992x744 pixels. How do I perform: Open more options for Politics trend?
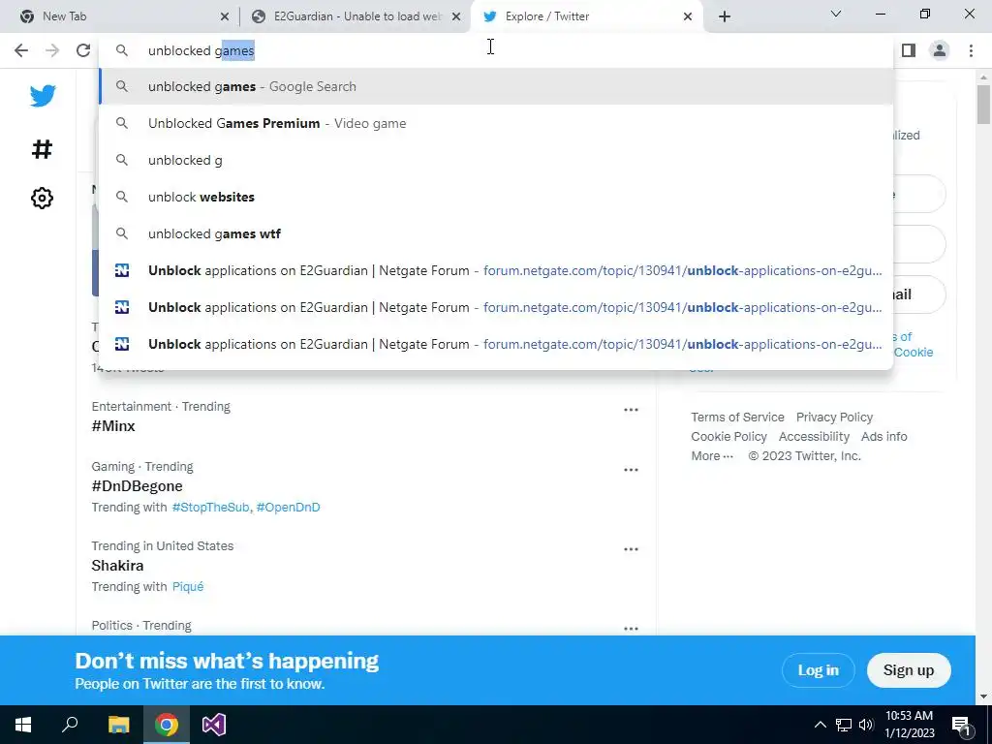(x=631, y=629)
